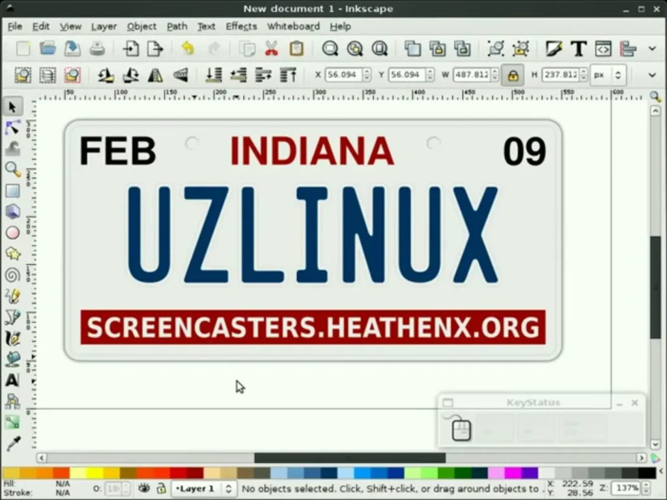Open the Edit menu

click(x=41, y=26)
